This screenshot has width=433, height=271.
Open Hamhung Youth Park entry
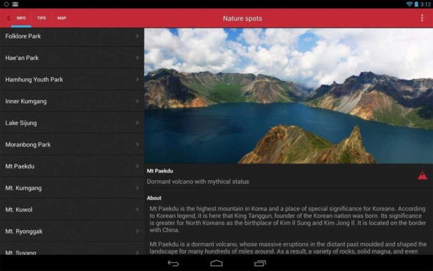point(72,80)
